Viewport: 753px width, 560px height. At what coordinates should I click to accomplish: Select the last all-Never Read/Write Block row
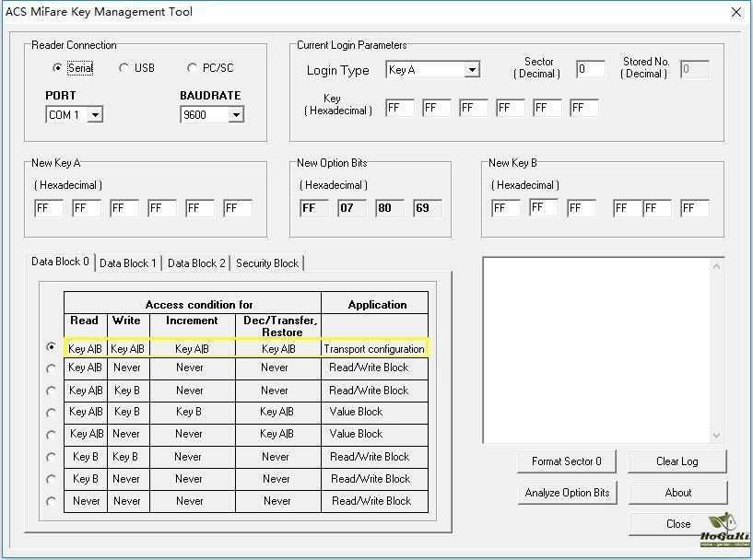52,501
